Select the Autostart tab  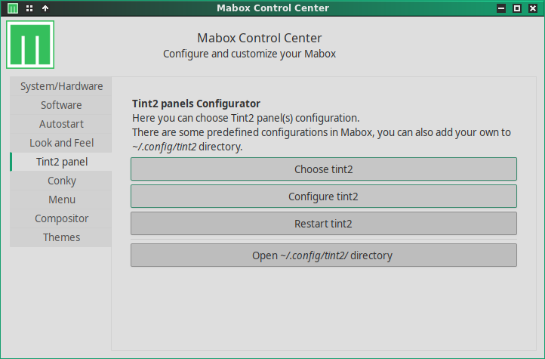click(61, 124)
